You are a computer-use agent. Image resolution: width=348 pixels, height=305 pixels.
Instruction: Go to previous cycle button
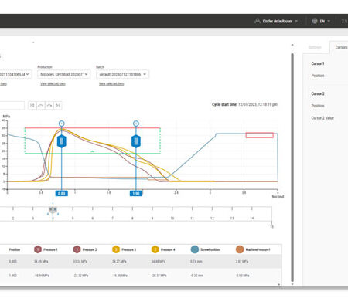tap(41, 106)
